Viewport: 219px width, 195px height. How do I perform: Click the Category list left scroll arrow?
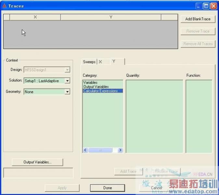click(x=85, y=150)
